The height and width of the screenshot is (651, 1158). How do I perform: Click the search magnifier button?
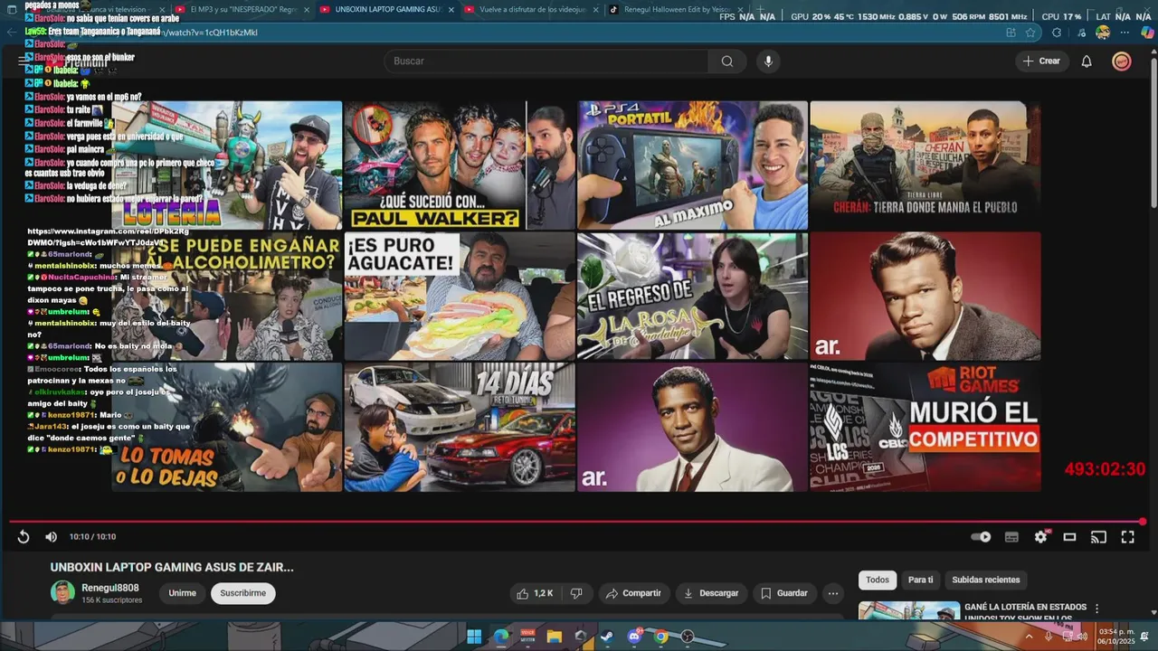pos(726,61)
